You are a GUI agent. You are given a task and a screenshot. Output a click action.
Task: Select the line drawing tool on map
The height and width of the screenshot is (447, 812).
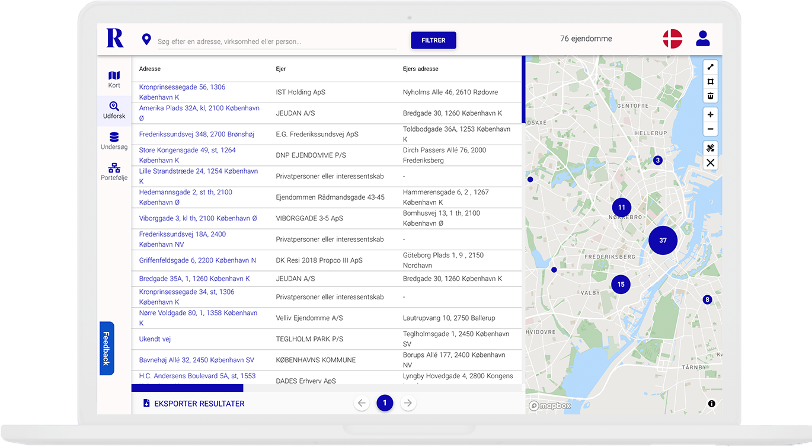pyautogui.click(x=710, y=67)
